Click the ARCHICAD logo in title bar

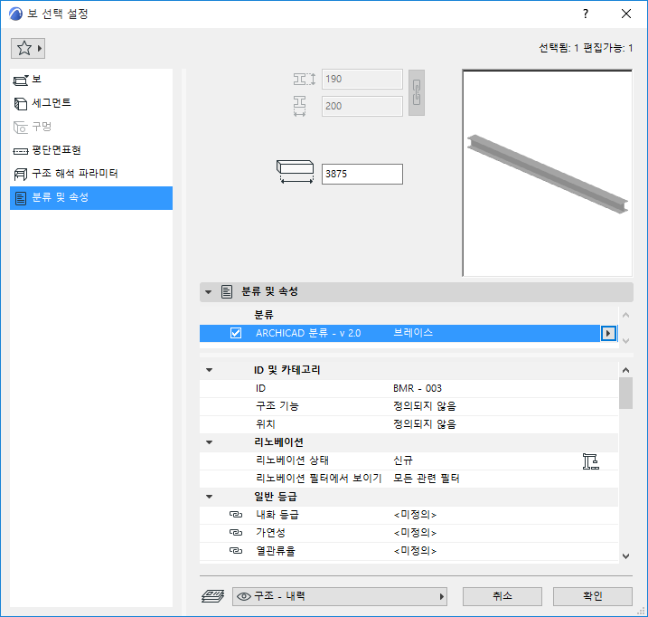15,14
